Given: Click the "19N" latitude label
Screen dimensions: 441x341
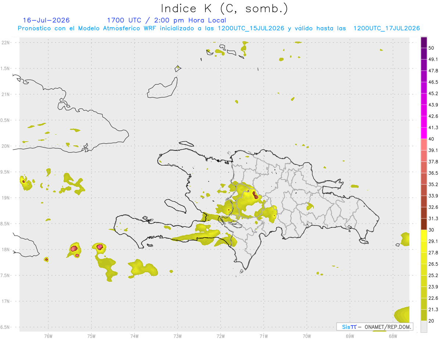Looking at the screenshot, I should coord(6,198).
